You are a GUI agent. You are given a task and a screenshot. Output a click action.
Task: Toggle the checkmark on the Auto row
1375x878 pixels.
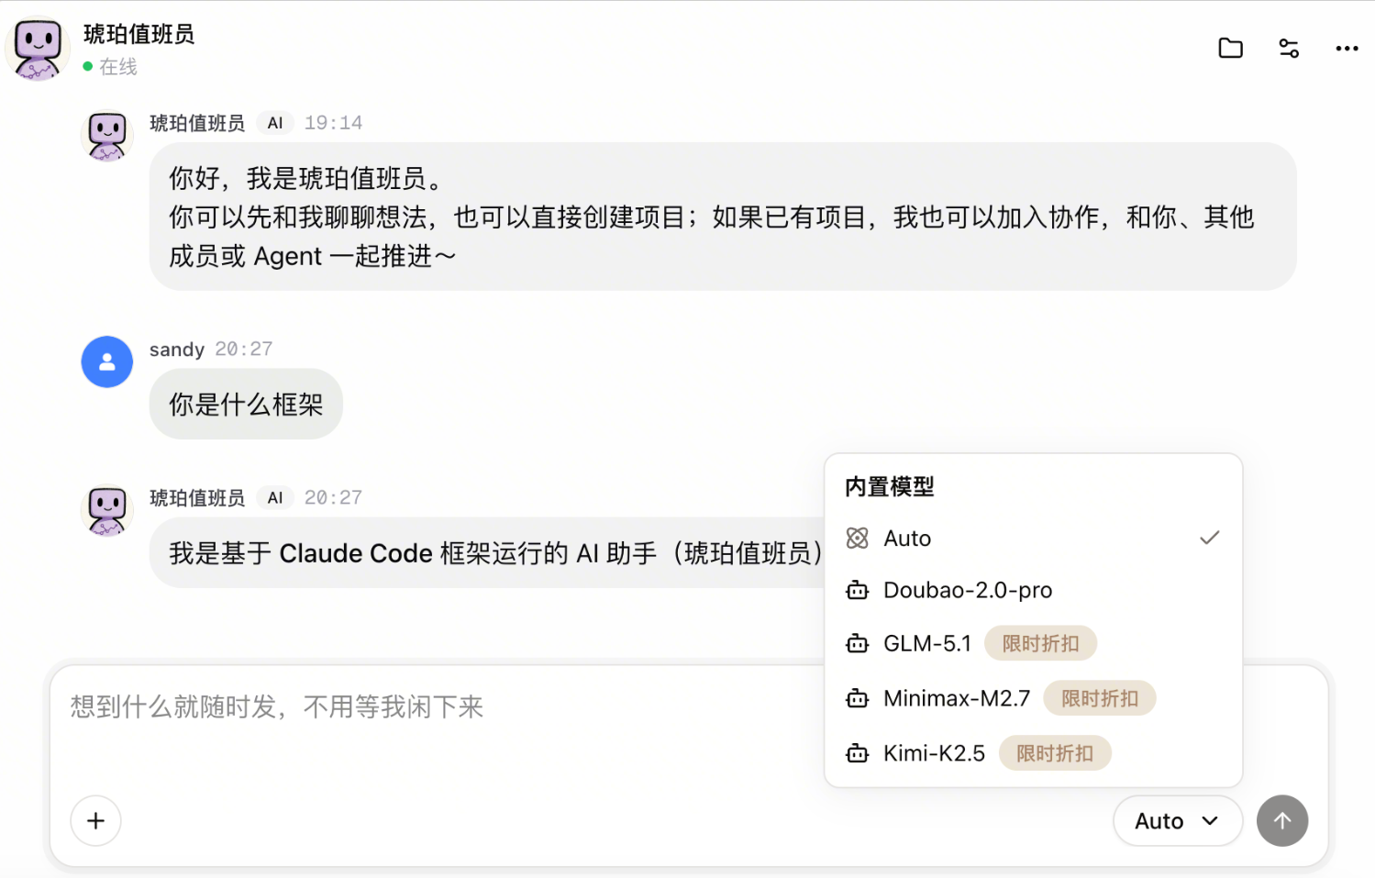coord(1210,538)
